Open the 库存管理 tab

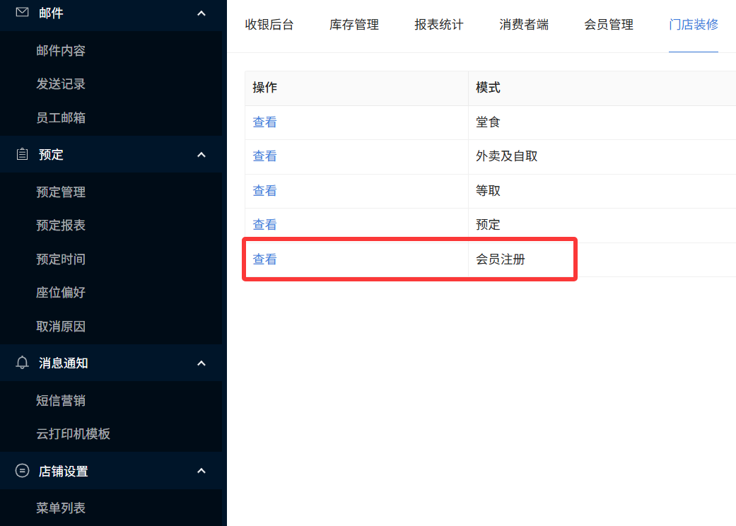tap(354, 25)
